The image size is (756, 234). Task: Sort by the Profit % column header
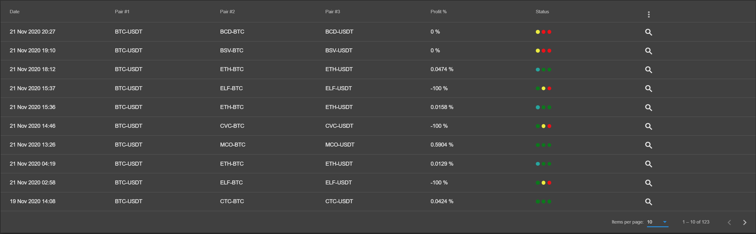click(x=439, y=12)
